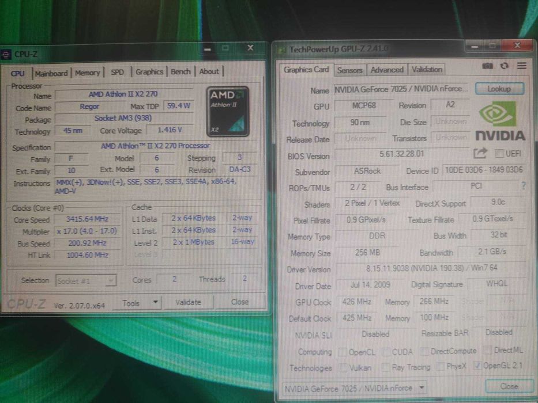
Task: Click the Core Voltage value 1.416 V
Action: [170, 130]
